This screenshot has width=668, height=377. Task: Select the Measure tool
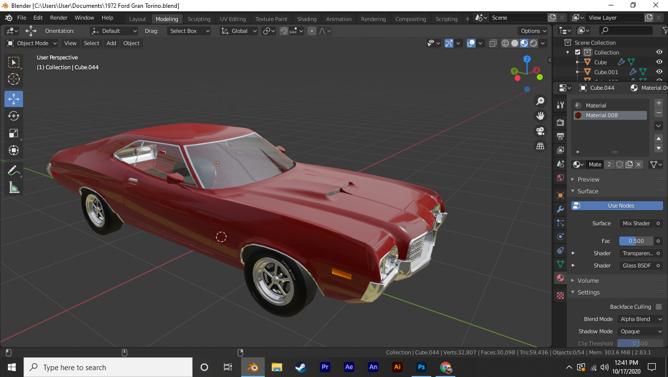[14, 188]
